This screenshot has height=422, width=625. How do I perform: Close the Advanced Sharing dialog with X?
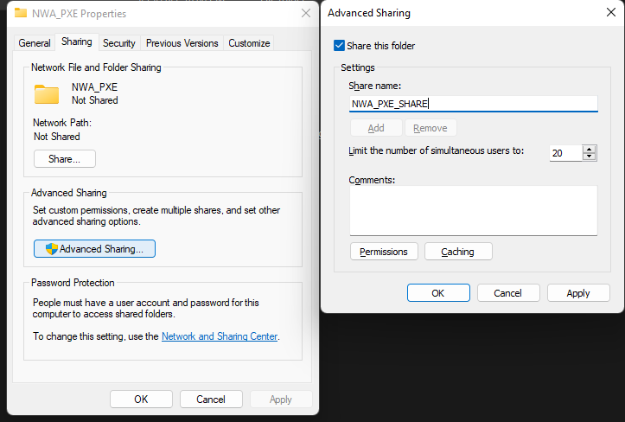(609, 14)
